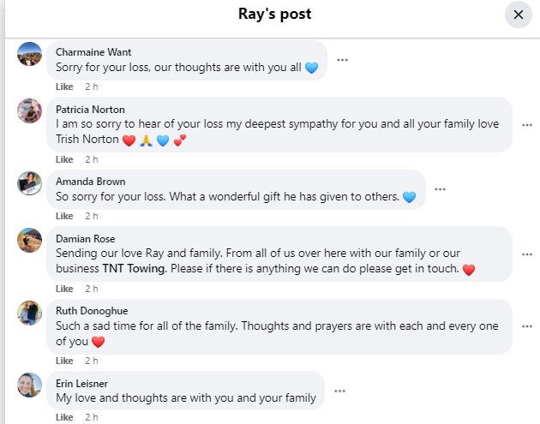Click Damian Rose's avatar
The height and width of the screenshot is (424, 540).
pyautogui.click(x=30, y=240)
